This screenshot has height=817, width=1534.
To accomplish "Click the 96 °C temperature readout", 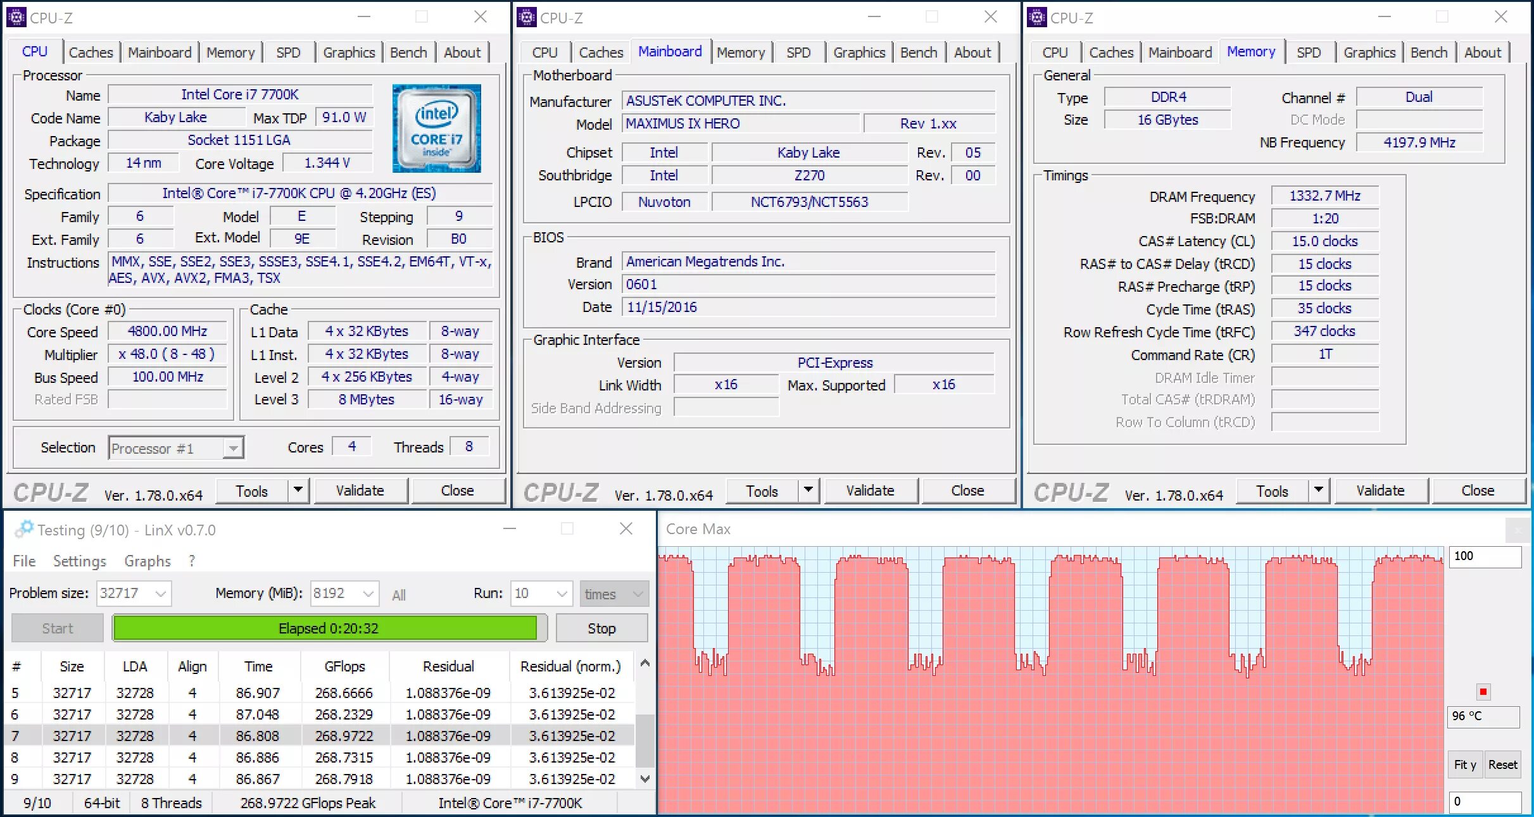I will [x=1483, y=716].
